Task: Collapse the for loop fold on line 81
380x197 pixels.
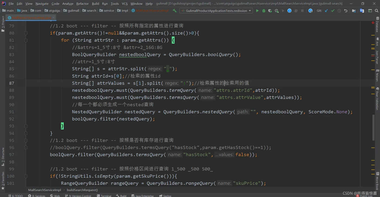Action: 26,40
